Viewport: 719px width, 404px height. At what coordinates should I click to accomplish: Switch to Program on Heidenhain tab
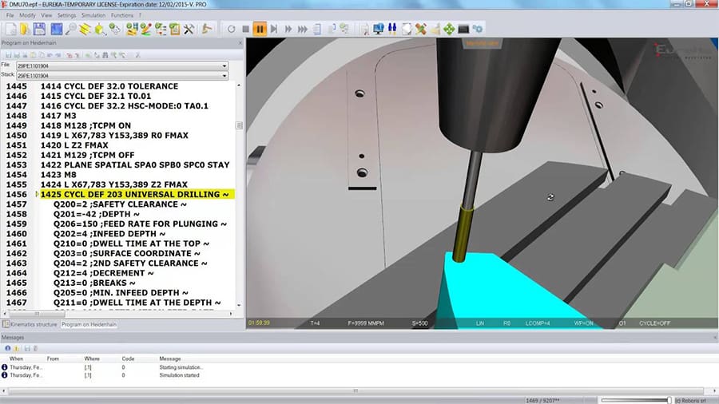(89, 324)
